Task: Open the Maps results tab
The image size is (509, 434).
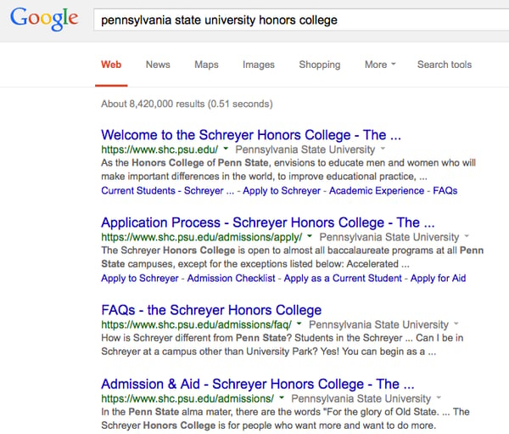Action: [206, 65]
